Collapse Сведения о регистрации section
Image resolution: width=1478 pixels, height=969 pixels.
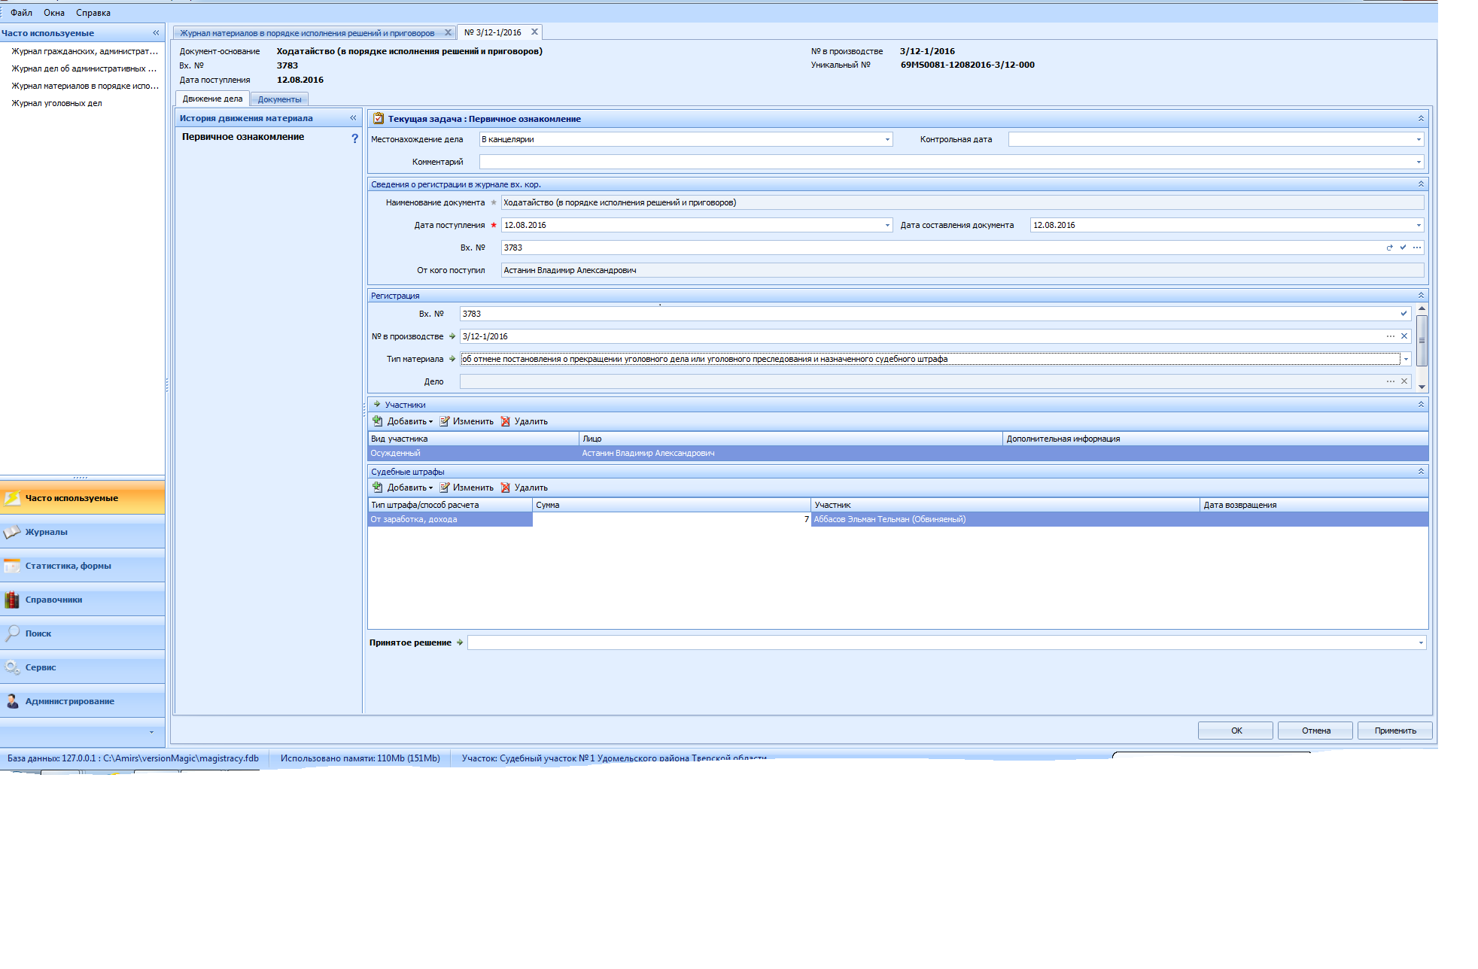[1421, 184]
